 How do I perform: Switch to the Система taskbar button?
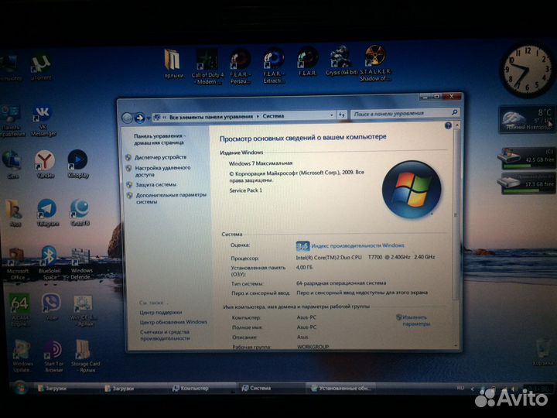[x=271, y=388]
